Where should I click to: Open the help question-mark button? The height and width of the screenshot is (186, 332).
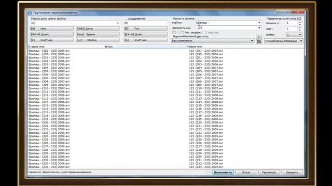[x=259, y=37]
